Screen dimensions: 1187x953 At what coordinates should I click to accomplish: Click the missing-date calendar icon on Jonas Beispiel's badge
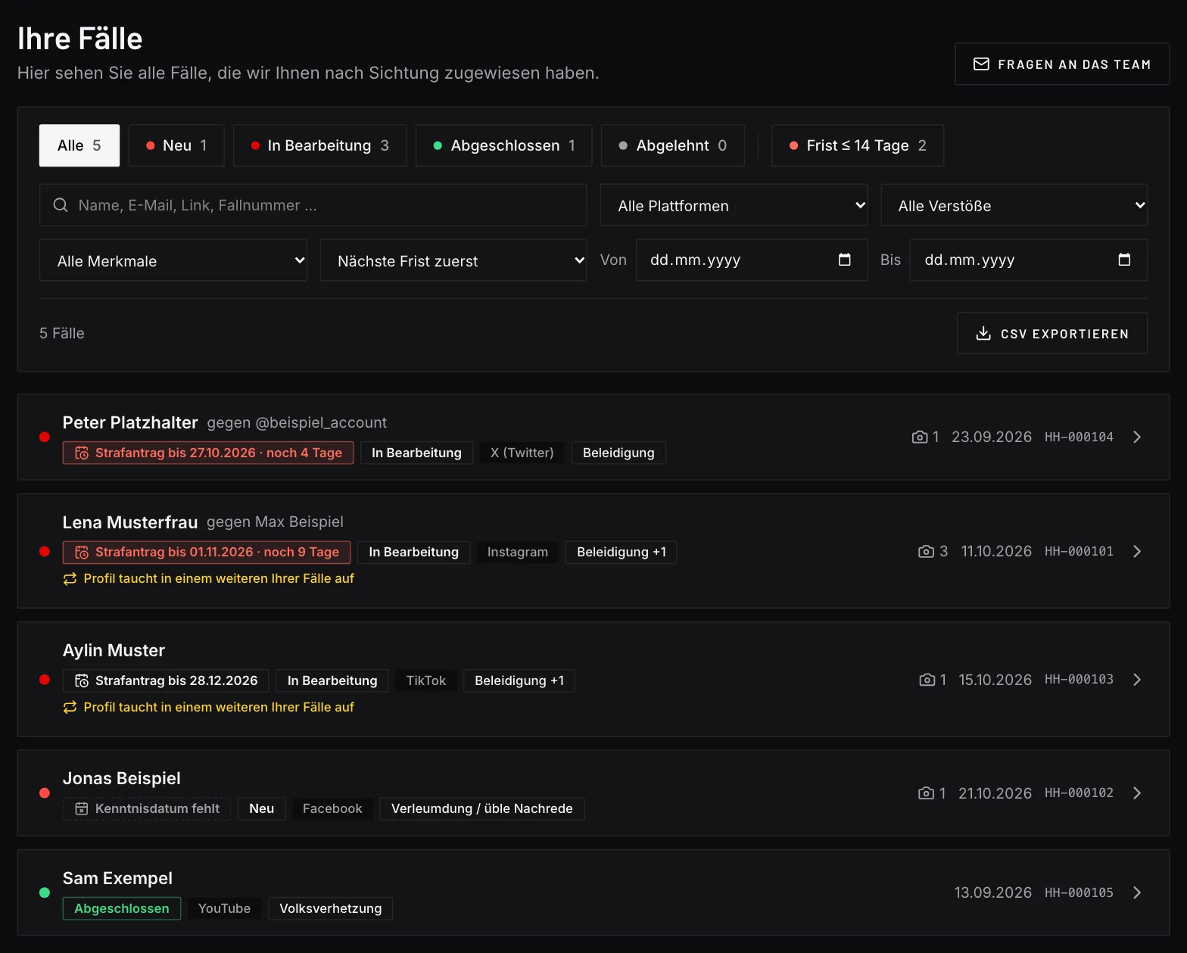pos(82,808)
